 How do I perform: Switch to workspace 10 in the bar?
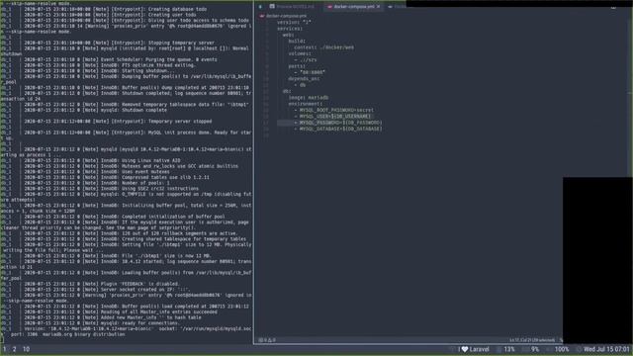tap(26, 349)
